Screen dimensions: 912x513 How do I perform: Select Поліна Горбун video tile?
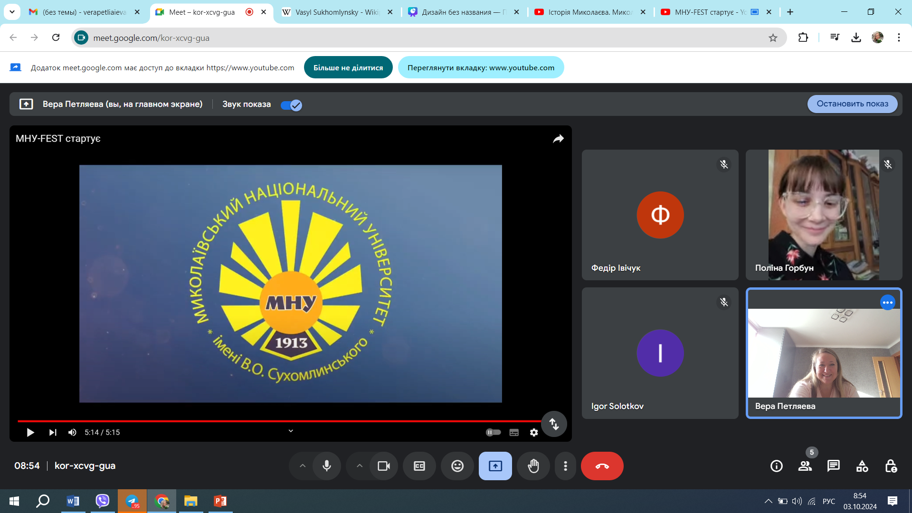click(x=824, y=215)
